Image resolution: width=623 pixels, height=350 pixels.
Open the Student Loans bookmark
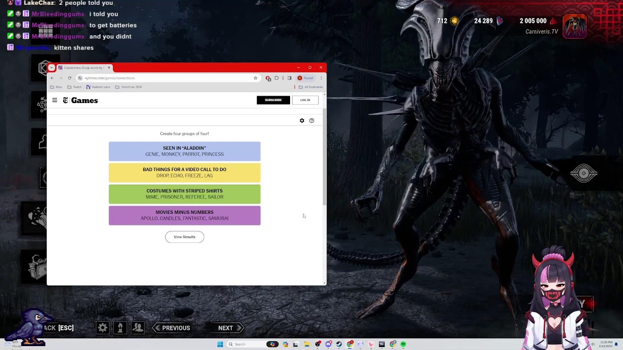tap(98, 87)
